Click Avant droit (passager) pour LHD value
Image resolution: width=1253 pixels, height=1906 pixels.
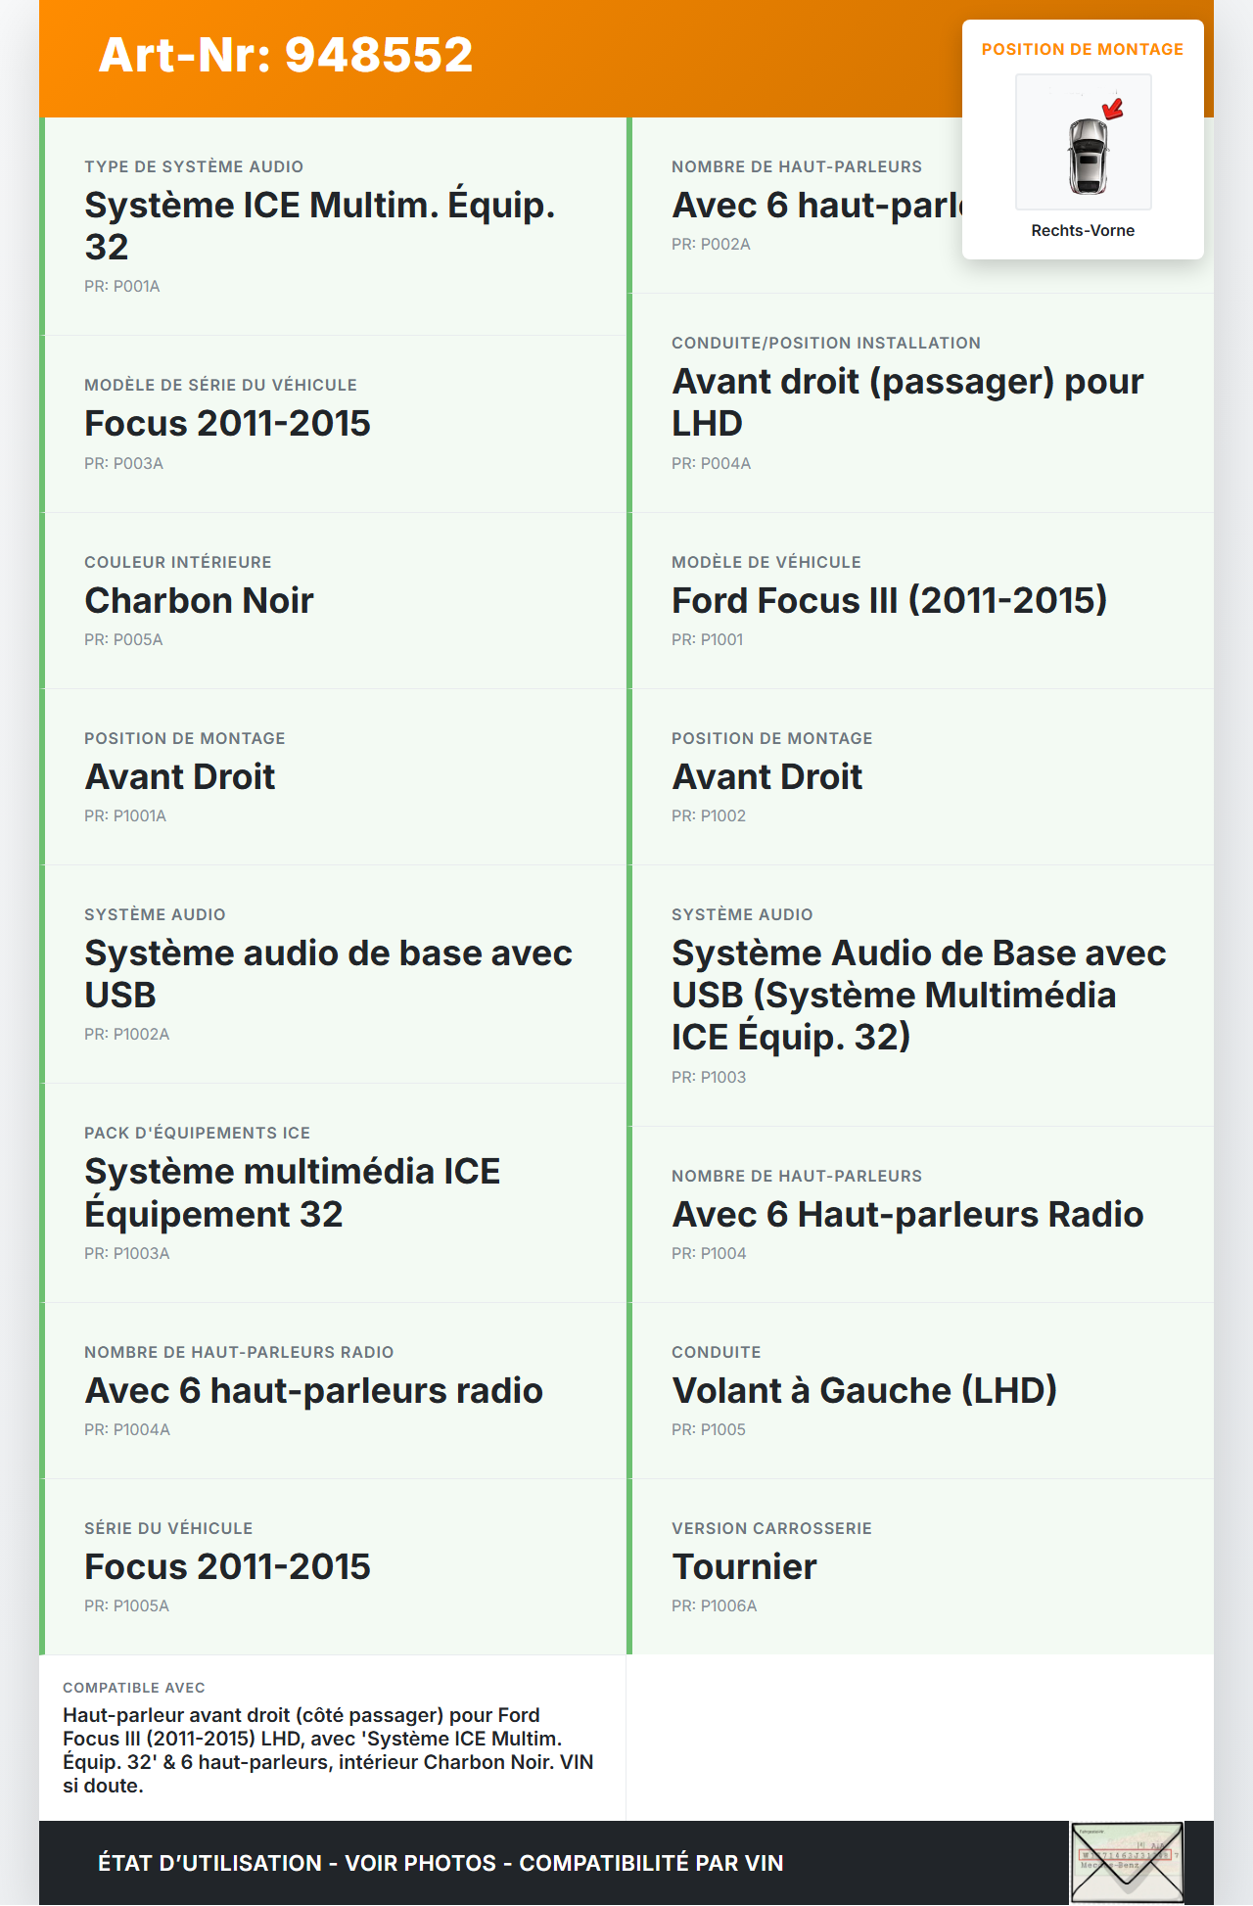coord(906,402)
